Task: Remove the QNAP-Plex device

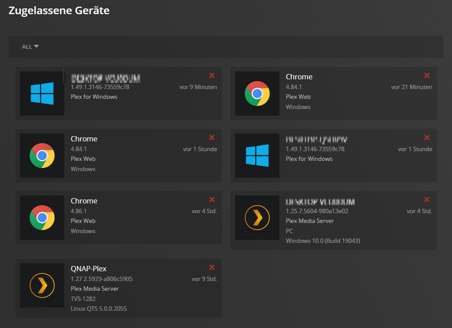Action: click(212, 268)
